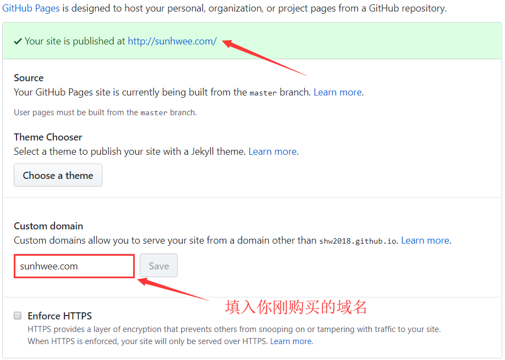505x360 pixels.
Task: Open Learn more link in Source section
Action: pyautogui.click(x=338, y=92)
